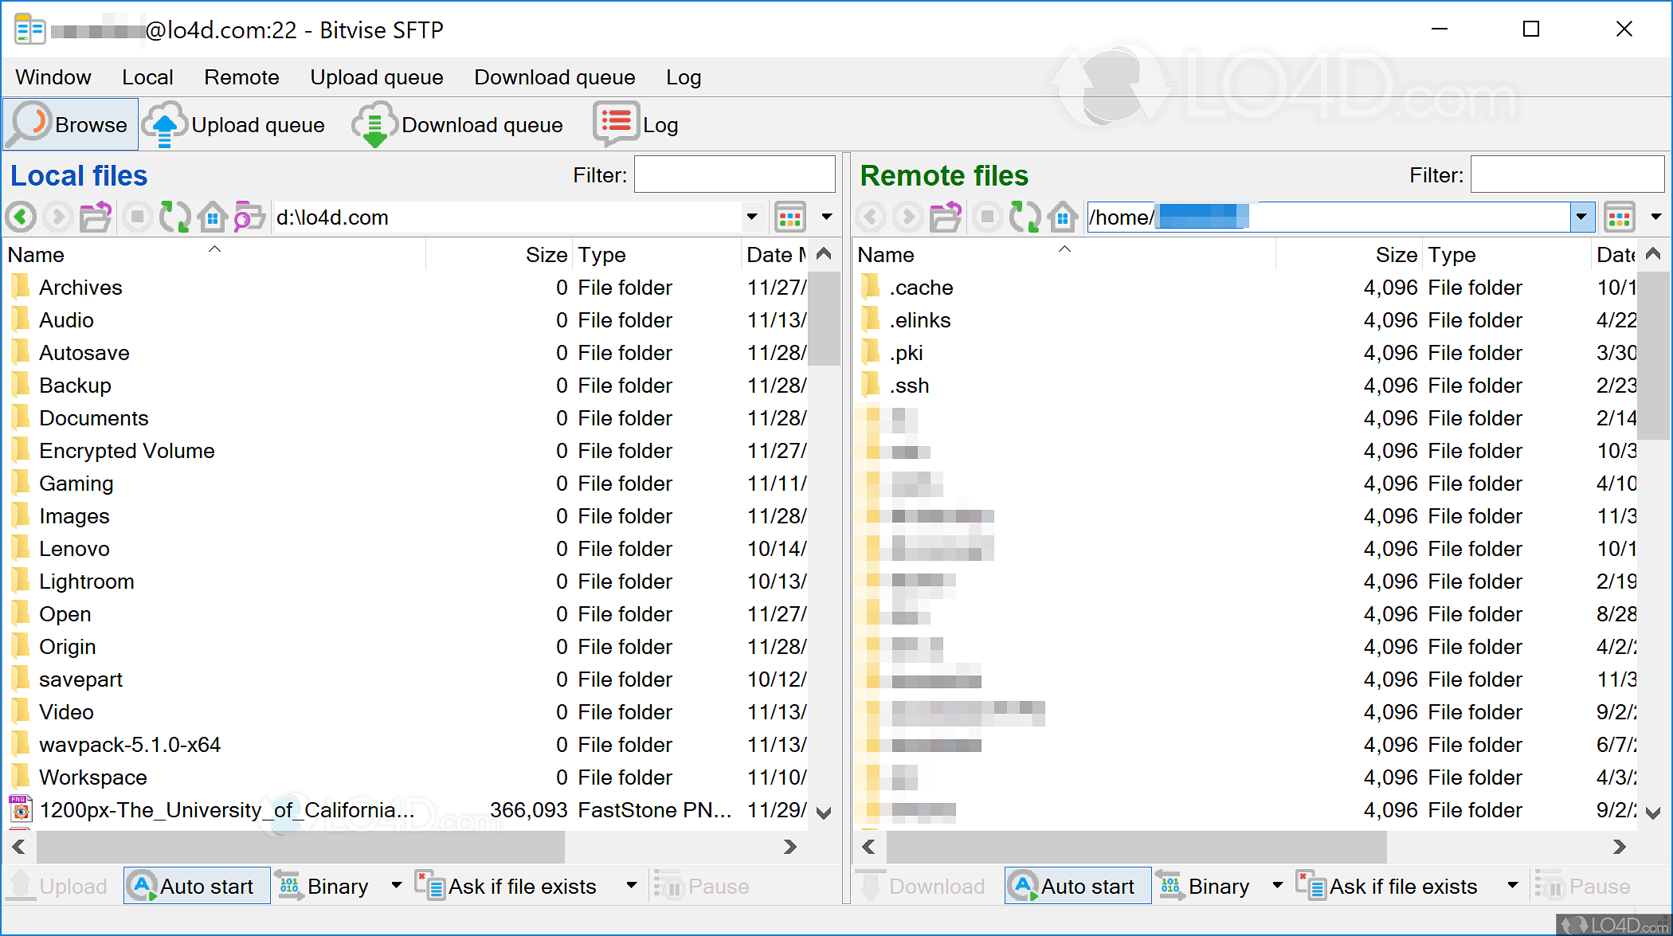
Task: Toggle Auto start for local uploads
Action: (197, 886)
